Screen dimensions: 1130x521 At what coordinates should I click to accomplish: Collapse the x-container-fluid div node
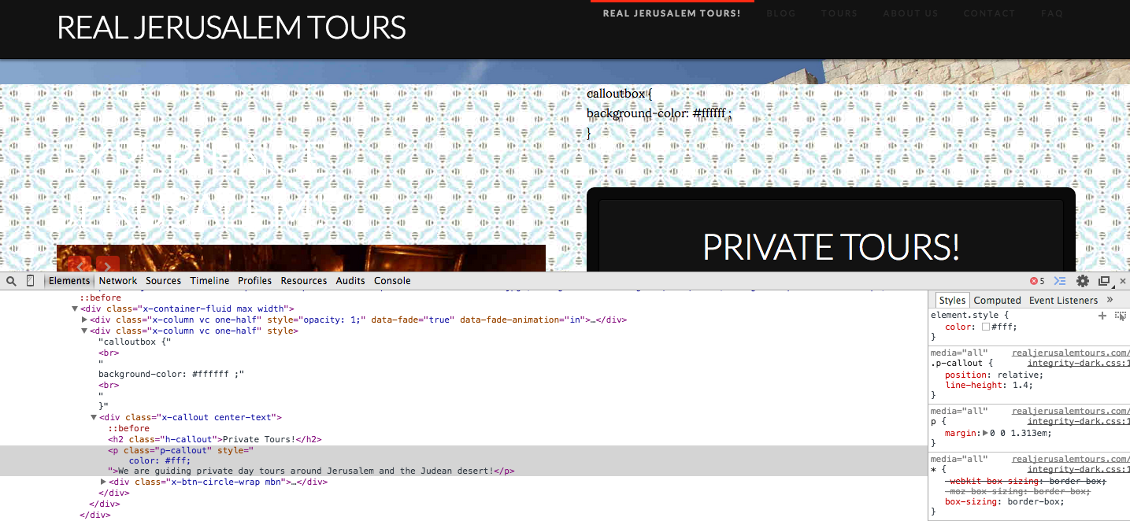(x=75, y=309)
